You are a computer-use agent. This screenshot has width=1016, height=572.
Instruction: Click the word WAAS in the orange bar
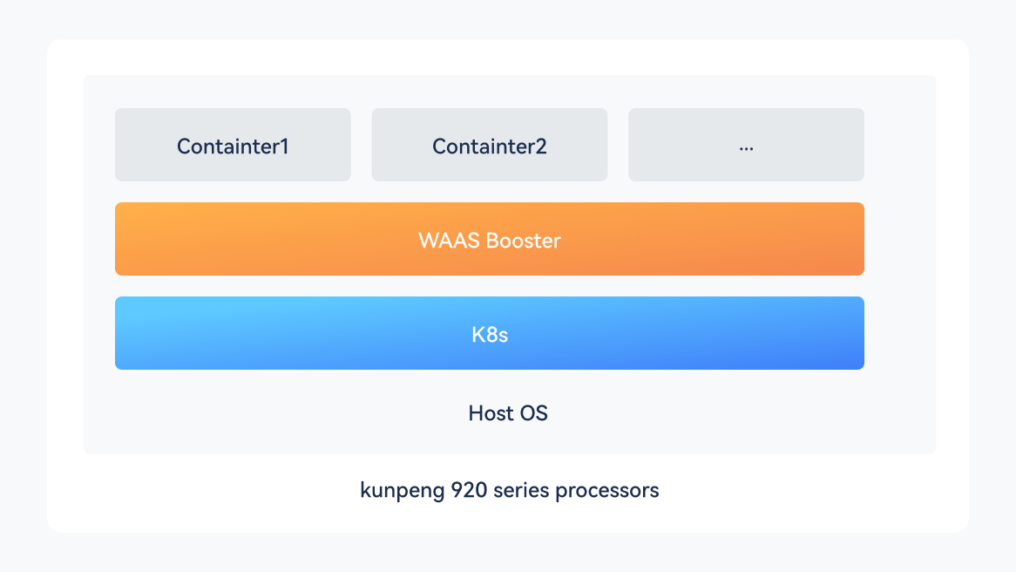tap(450, 240)
